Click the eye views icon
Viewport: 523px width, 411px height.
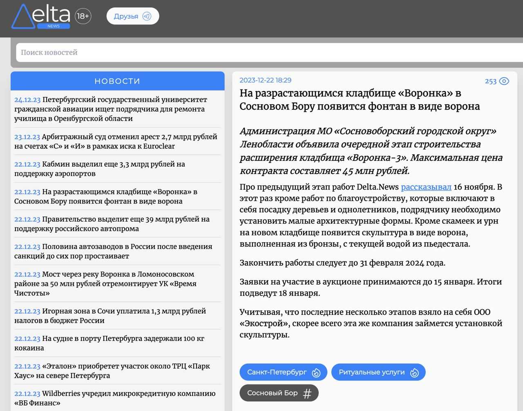coord(504,81)
